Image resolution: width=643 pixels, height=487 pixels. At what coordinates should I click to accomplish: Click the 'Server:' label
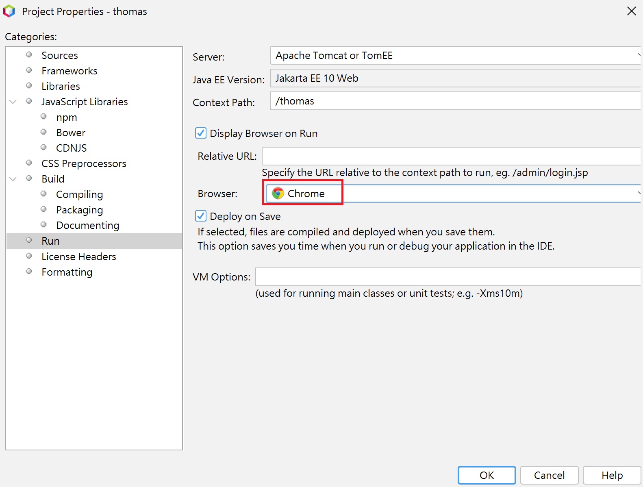(209, 57)
